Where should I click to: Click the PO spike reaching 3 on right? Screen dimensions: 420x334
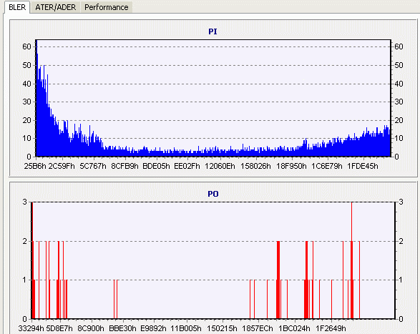[x=352, y=260]
